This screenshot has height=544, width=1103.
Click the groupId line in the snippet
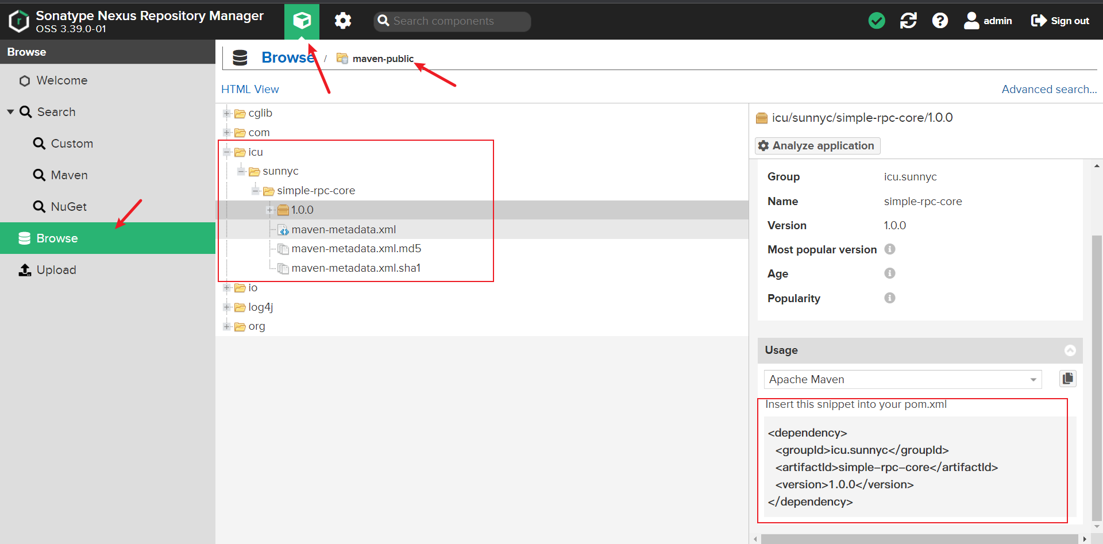[x=862, y=450]
